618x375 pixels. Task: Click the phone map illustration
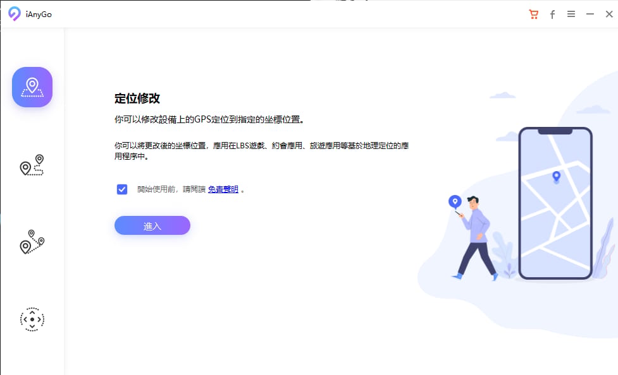pos(556,203)
